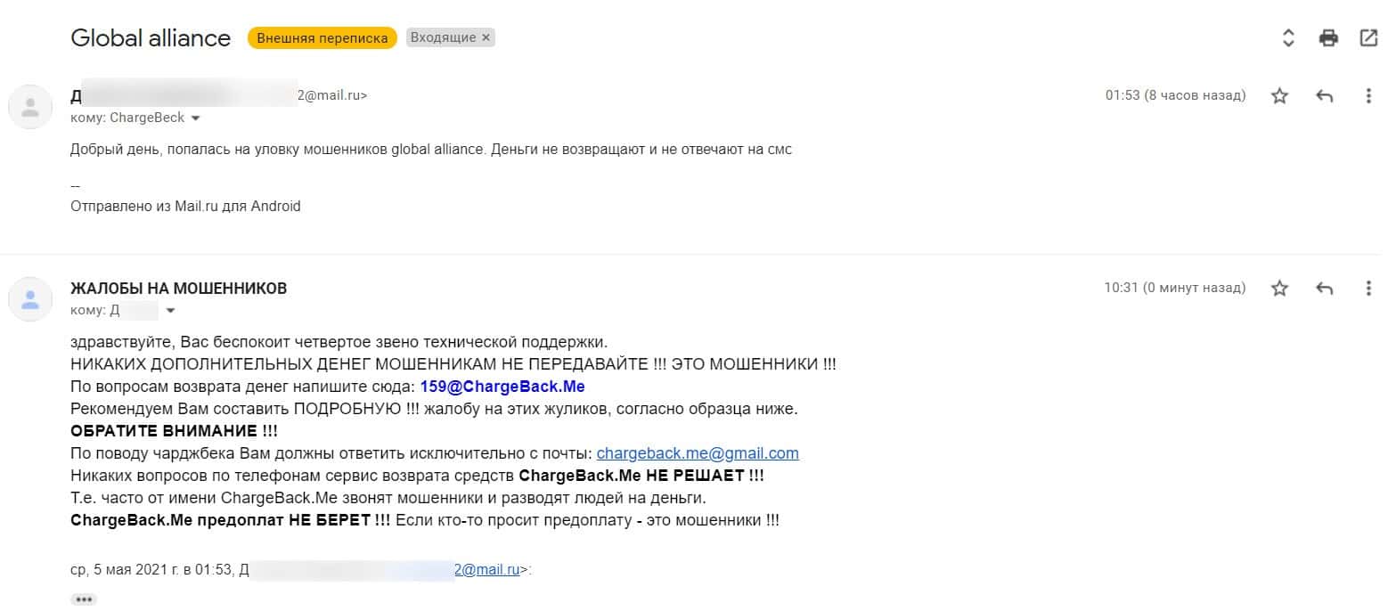The image size is (1396, 611).
Task: Open conversation in a new window
Action: click(1369, 37)
